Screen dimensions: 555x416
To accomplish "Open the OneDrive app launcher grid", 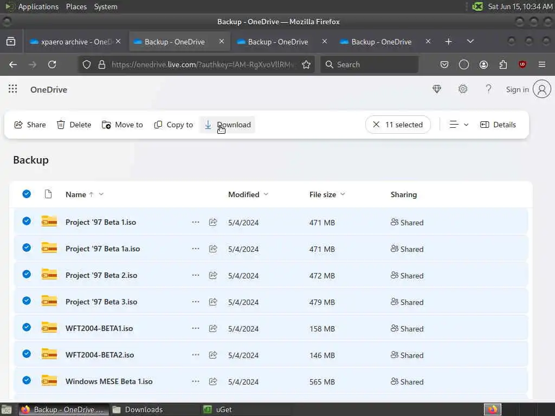I will pyautogui.click(x=13, y=89).
